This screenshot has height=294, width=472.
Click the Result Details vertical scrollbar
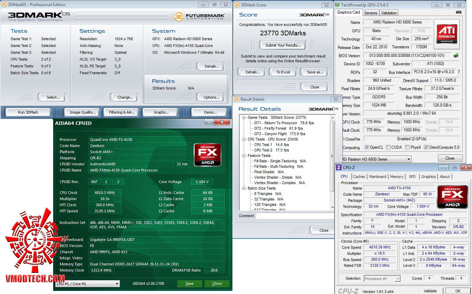pos(333,163)
